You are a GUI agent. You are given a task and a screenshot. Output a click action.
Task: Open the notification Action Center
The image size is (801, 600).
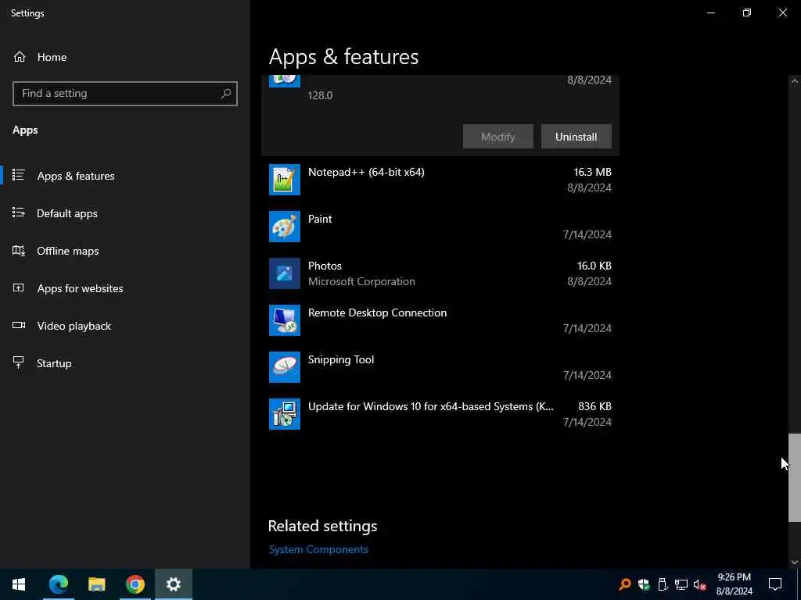(x=775, y=584)
